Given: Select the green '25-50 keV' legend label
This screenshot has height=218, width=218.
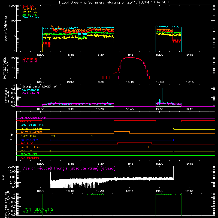Looking at the screenshot, I should pyautogui.click(x=30, y=15).
